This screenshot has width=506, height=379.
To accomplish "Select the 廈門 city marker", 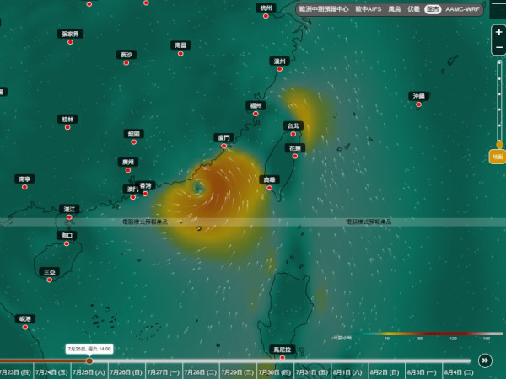I will tap(224, 146).
